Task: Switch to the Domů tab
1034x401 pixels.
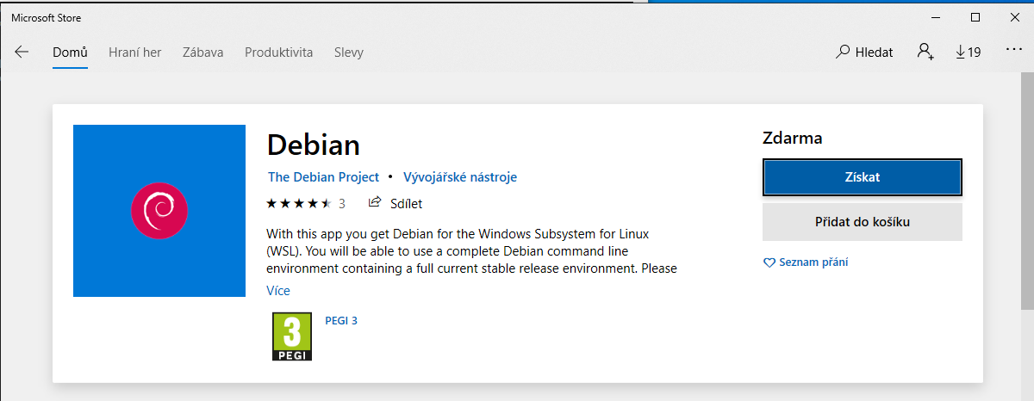Action: (x=70, y=52)
